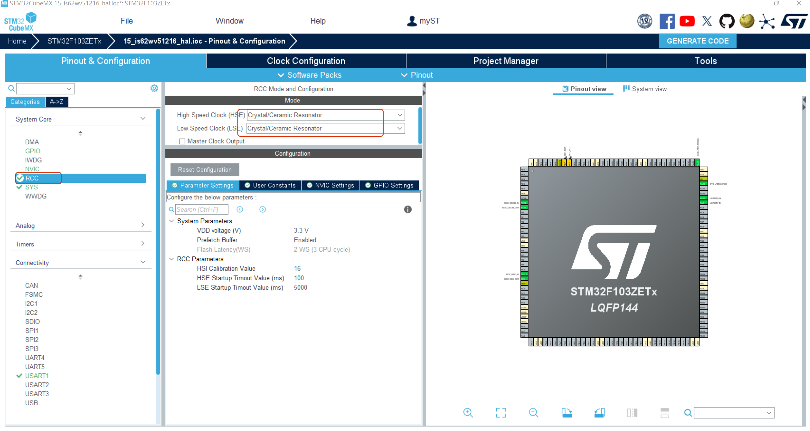Go to previous parameter search result

point(240,209)
